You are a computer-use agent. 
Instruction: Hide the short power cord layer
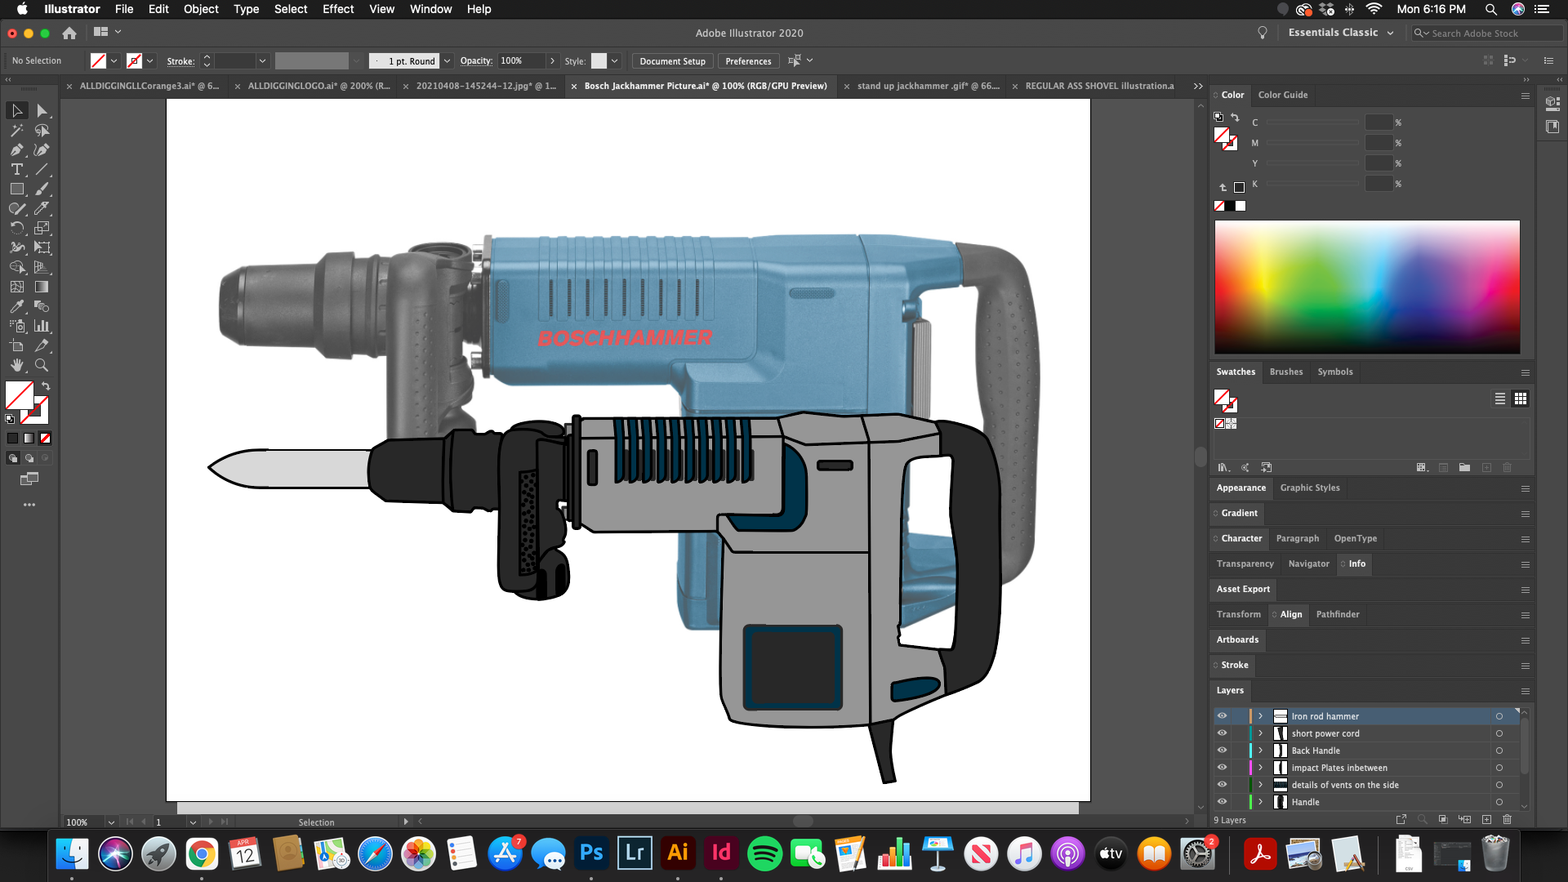pyautogui.click(x=1223, y=733)
